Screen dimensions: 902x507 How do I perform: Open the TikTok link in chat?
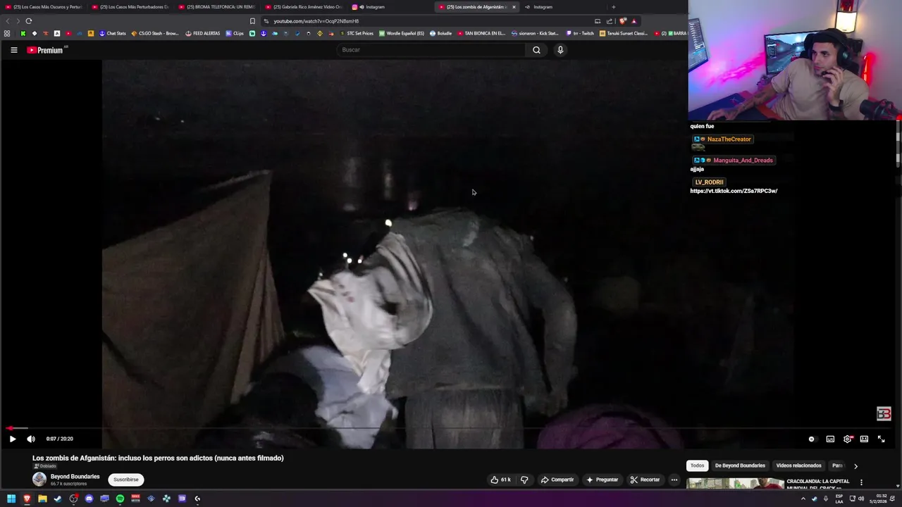click(x=734, y=191)
